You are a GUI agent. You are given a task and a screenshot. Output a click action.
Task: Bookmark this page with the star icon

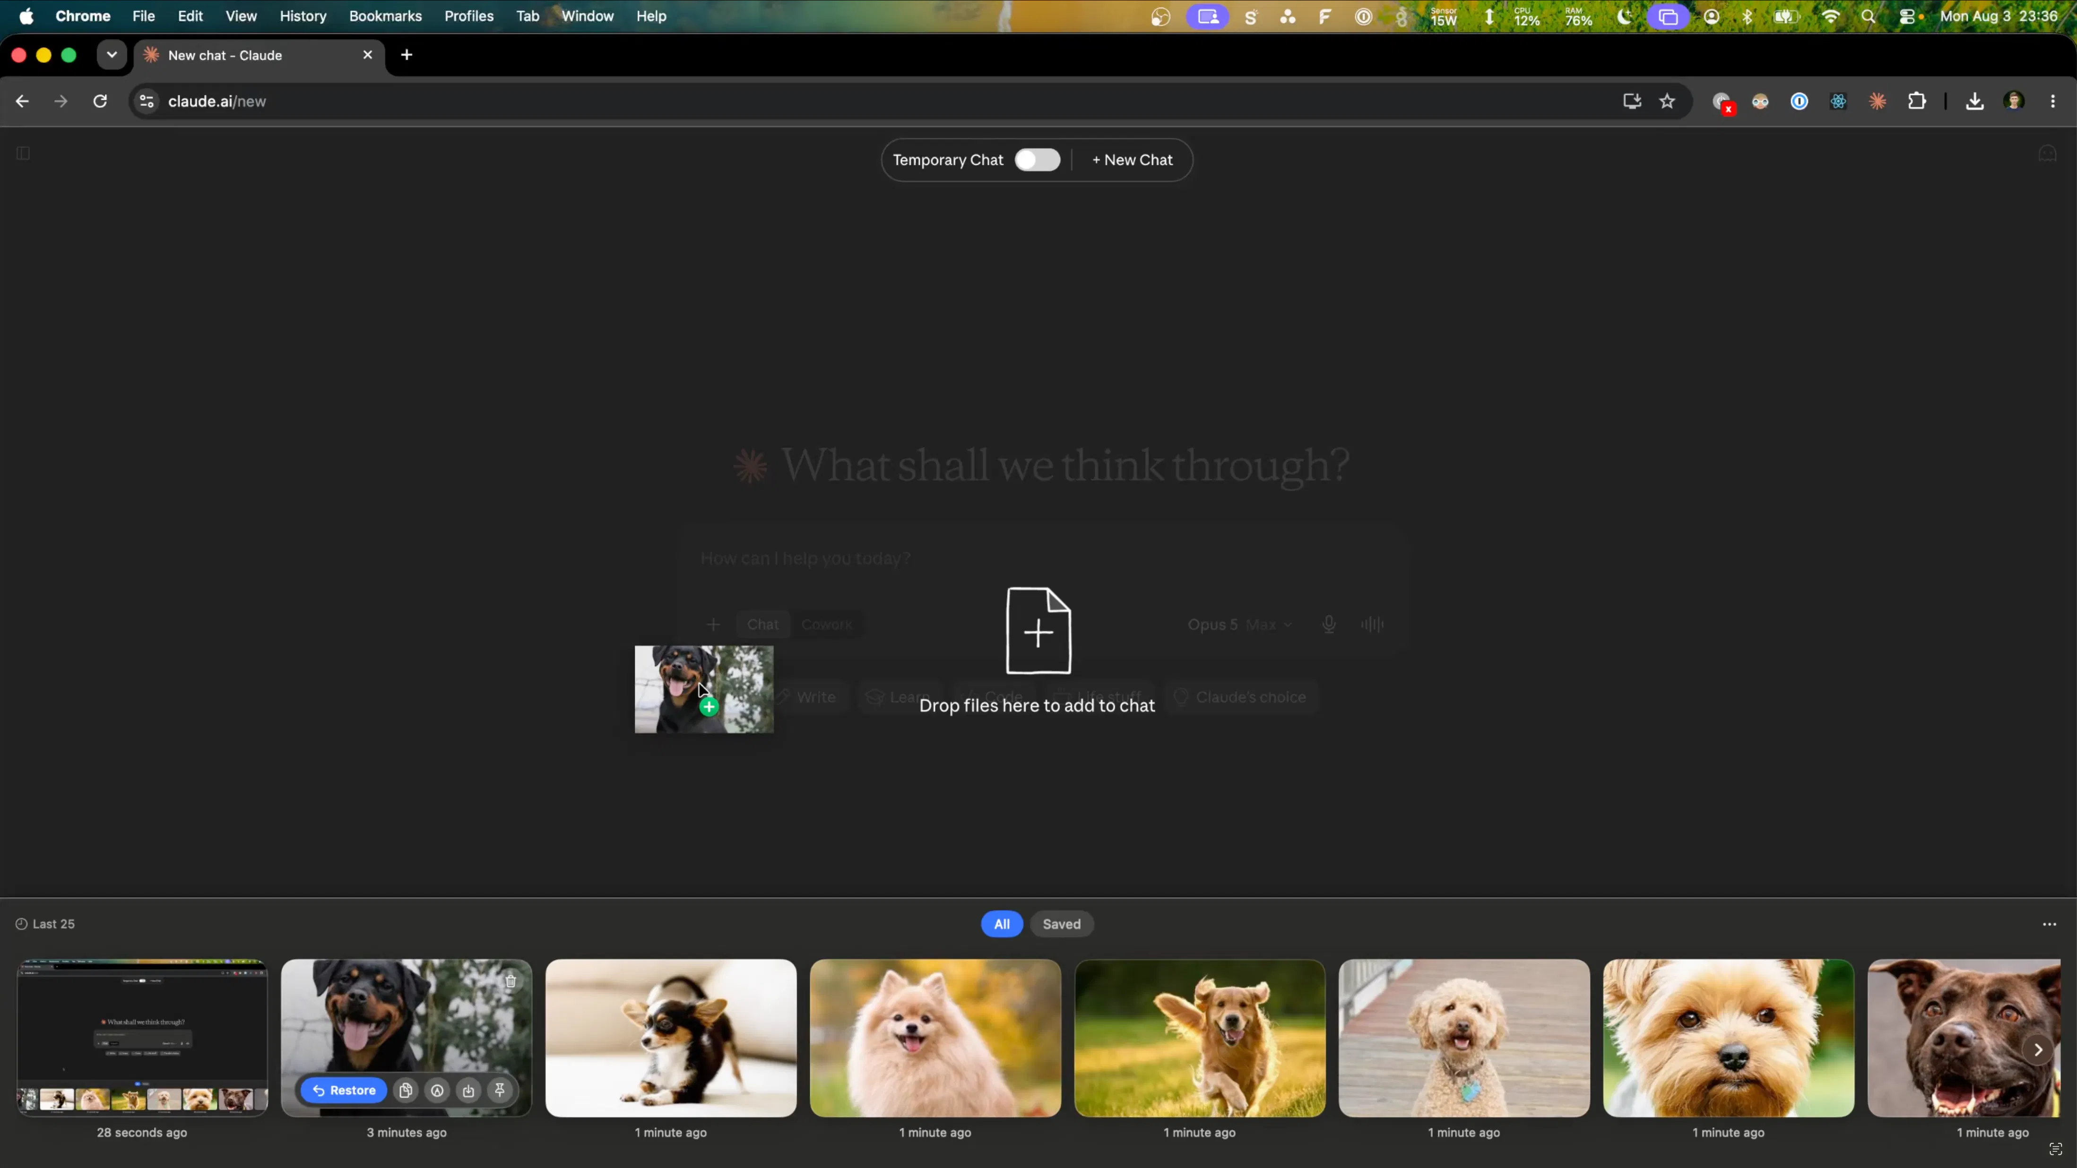pyautogui.click(x=1667, y=101)
